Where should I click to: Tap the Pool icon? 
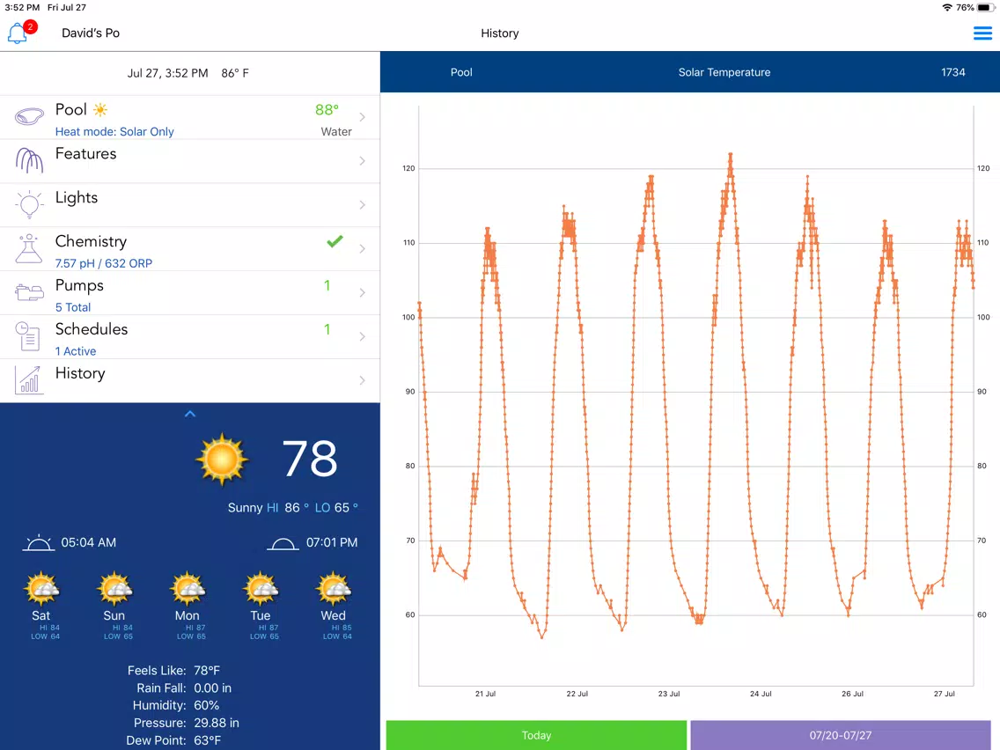pos(29,117)
